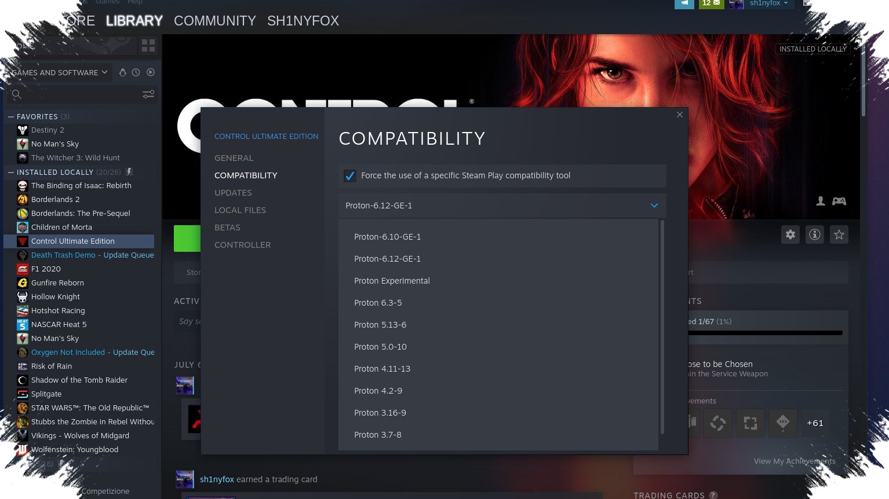Open the Proton-6.12-GE-1 compatibility tool dropdown
Screen dimensions: 889x499
[x=502, y=206]
